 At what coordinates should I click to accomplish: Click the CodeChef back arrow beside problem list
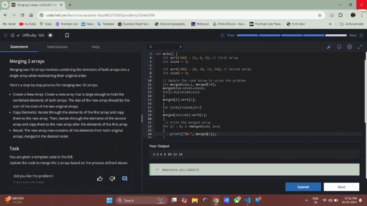click(x=6, y=35)
